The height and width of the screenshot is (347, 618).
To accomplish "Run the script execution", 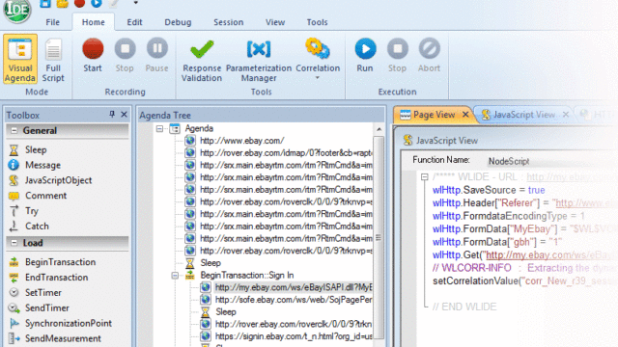I will [x=365, y=55].
